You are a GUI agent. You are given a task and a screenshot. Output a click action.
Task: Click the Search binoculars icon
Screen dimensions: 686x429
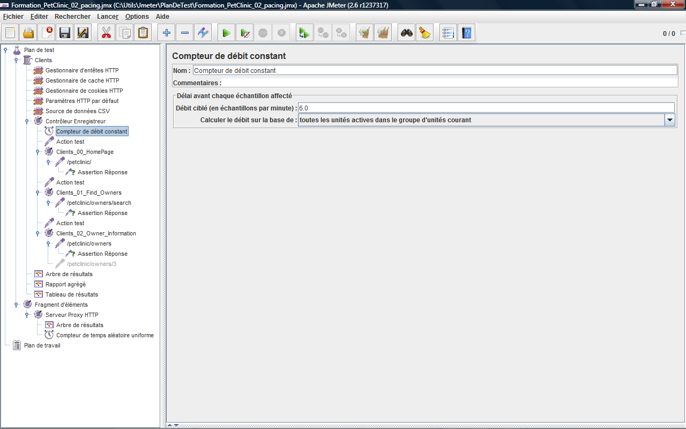coord(407,33)
